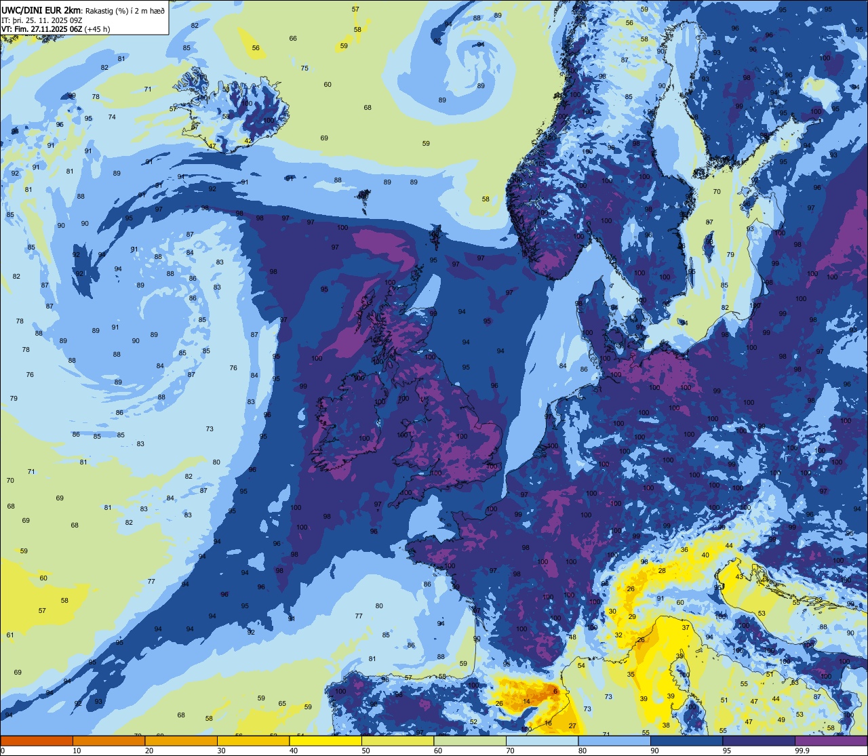This screenshot has width=868, height=756.
Task: Select the medium blue 90–95 legend swatch
Action: (686, 741)
